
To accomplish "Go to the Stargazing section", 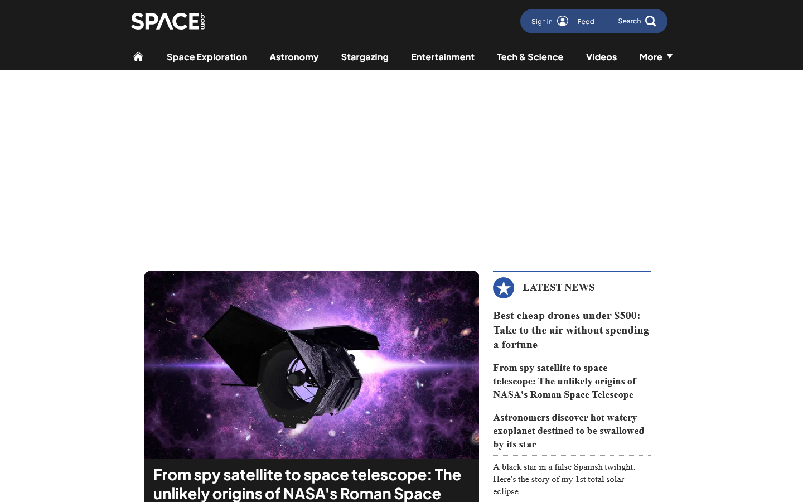I will pos(365,57).
